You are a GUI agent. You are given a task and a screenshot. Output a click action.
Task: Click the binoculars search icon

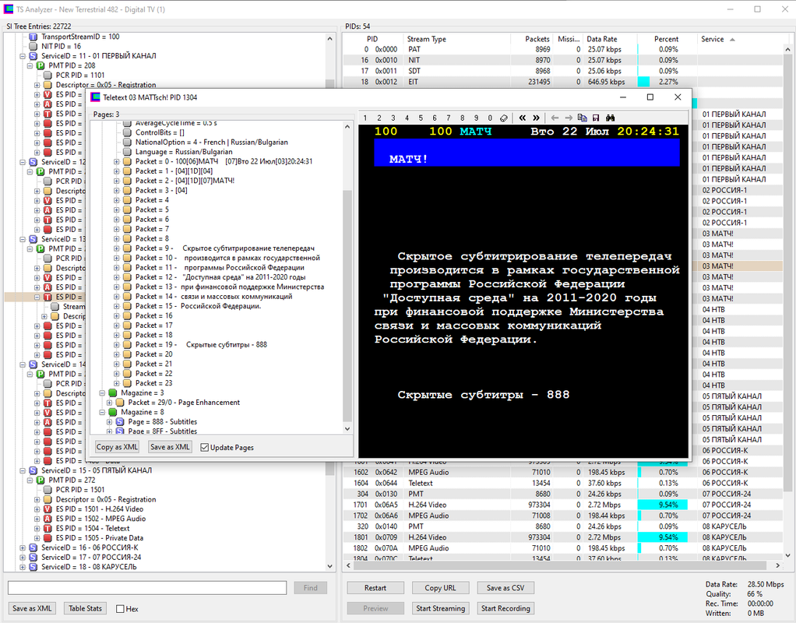[610, 118]
